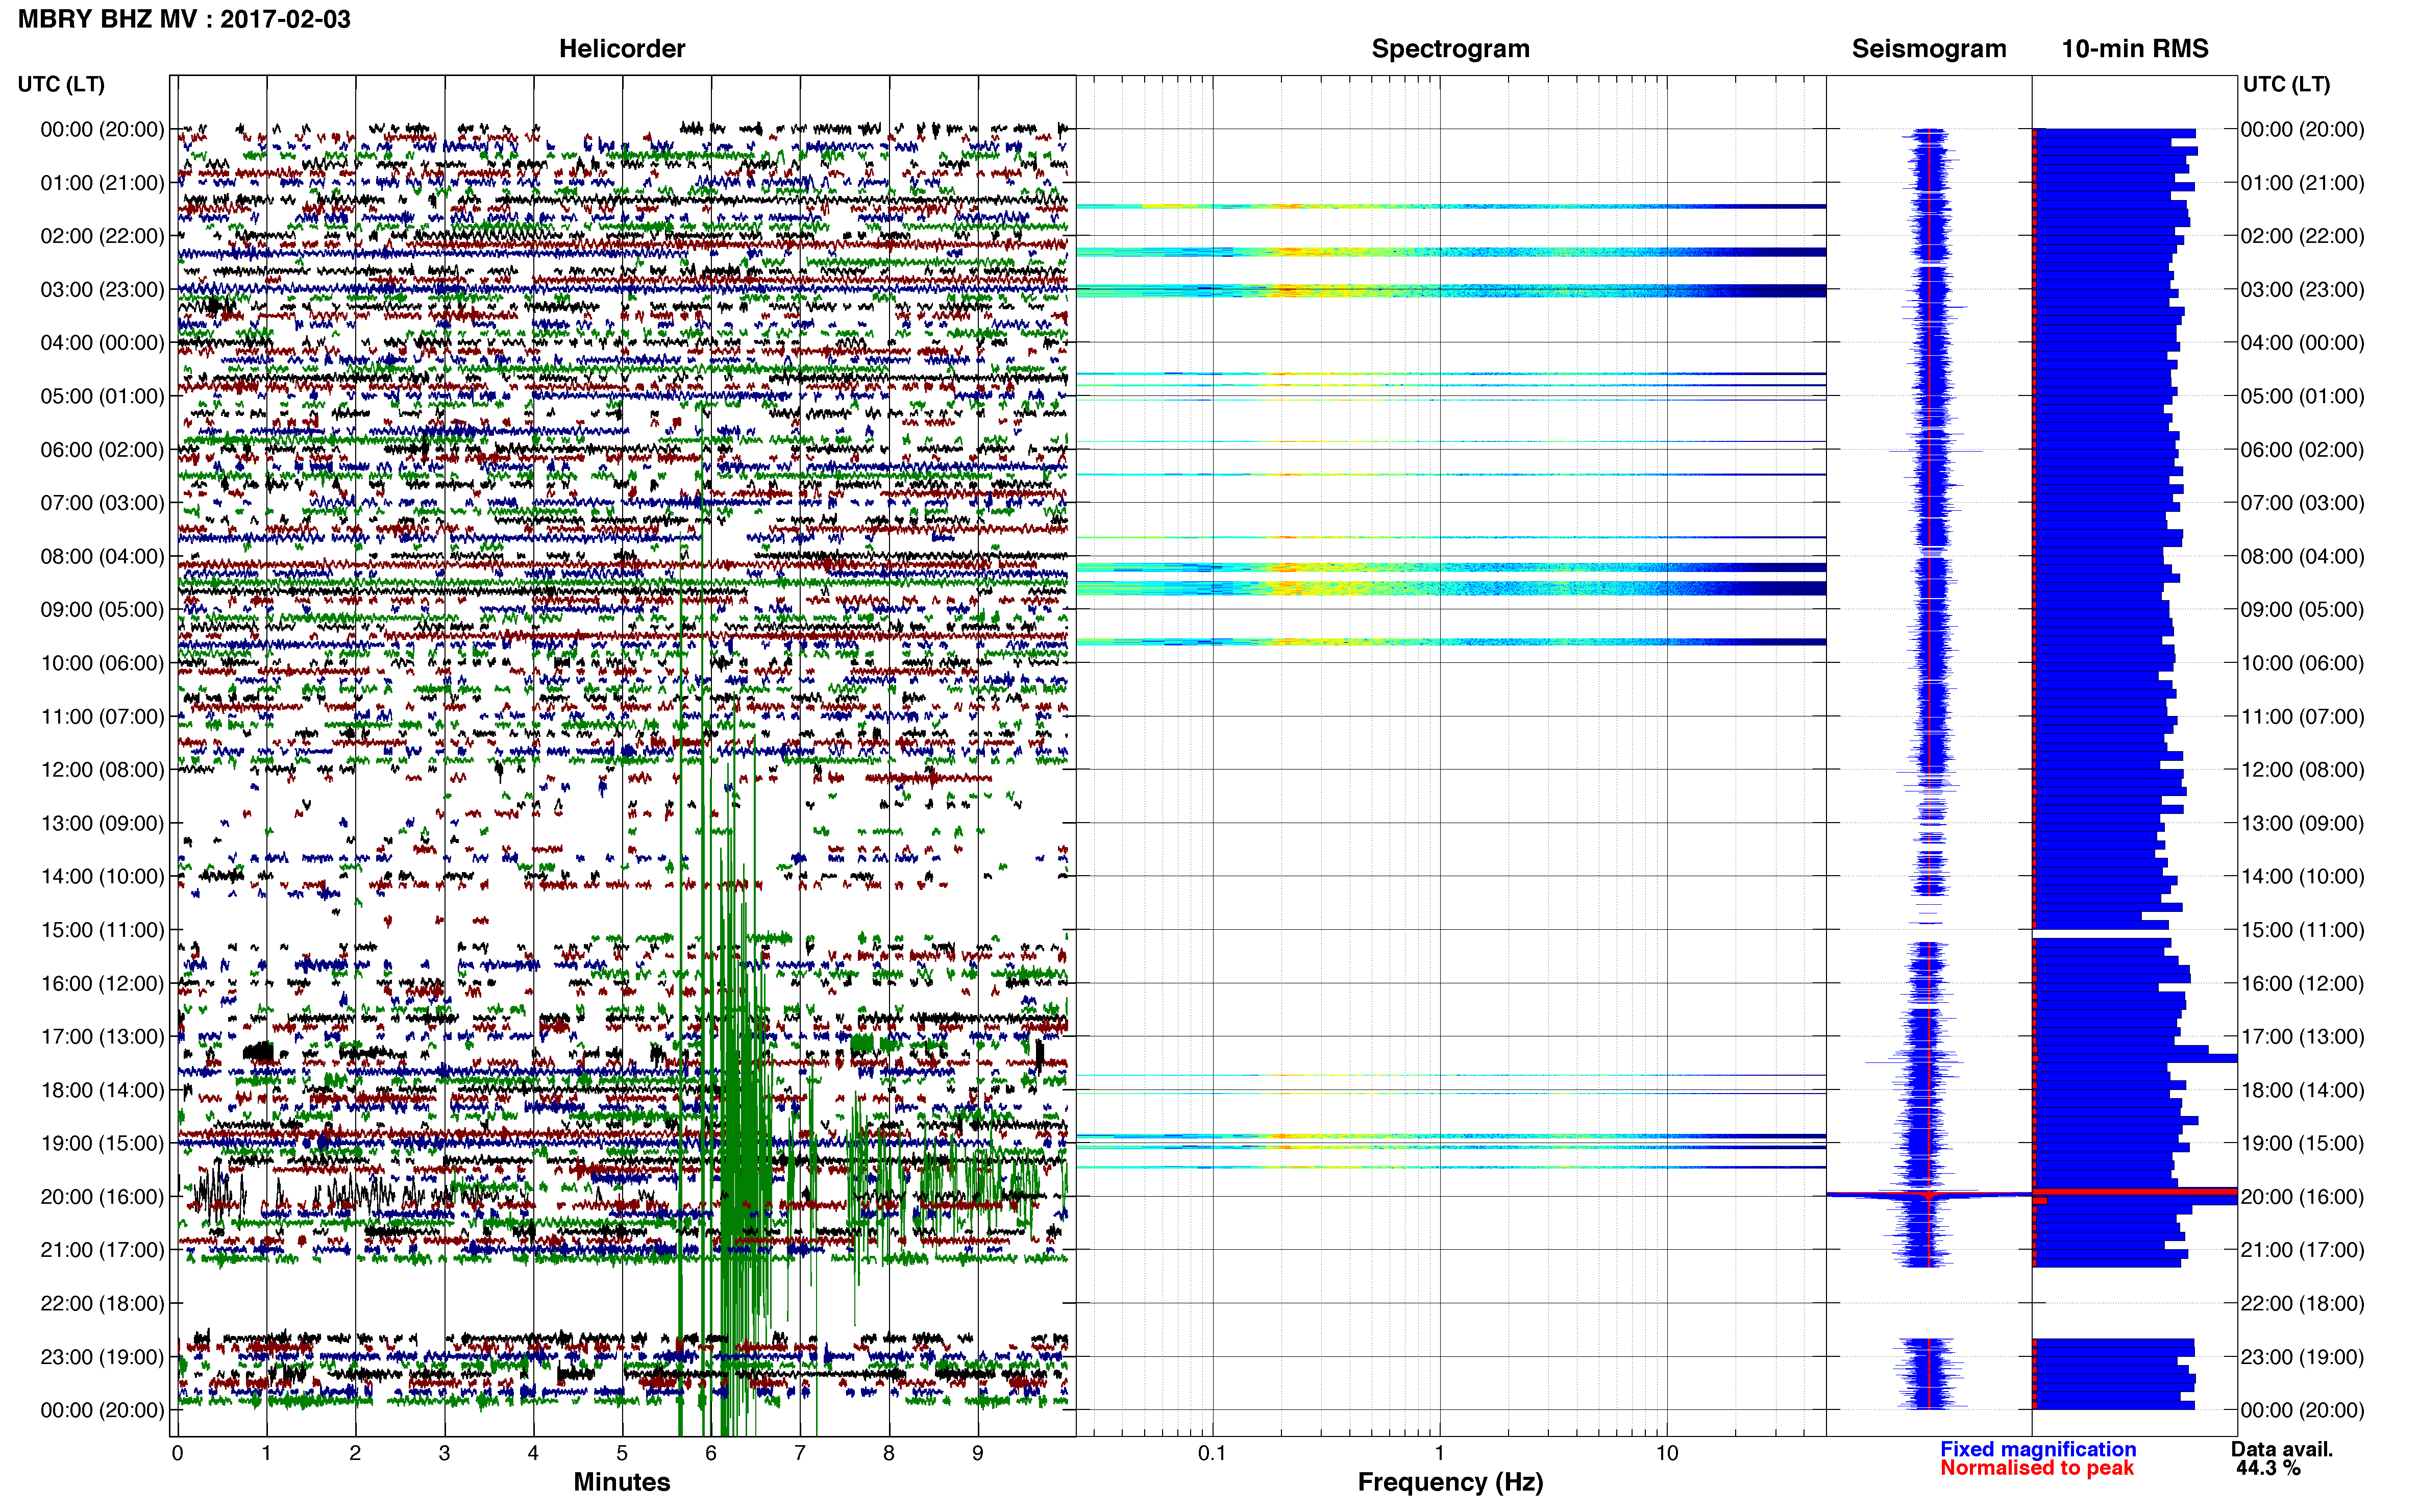Click the right 'UTC (LT)' axis label
Viewport: 2419px width, 1512px height.
2286,84
